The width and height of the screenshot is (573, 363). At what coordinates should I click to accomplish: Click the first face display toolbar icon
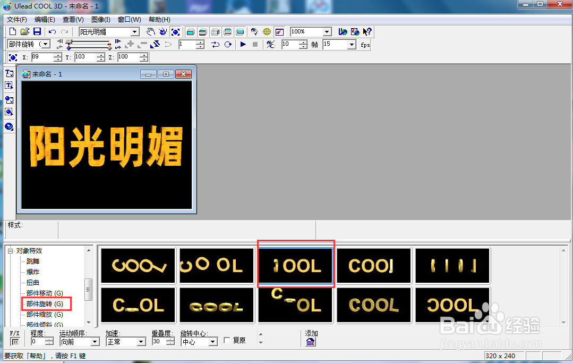point(191,32)
